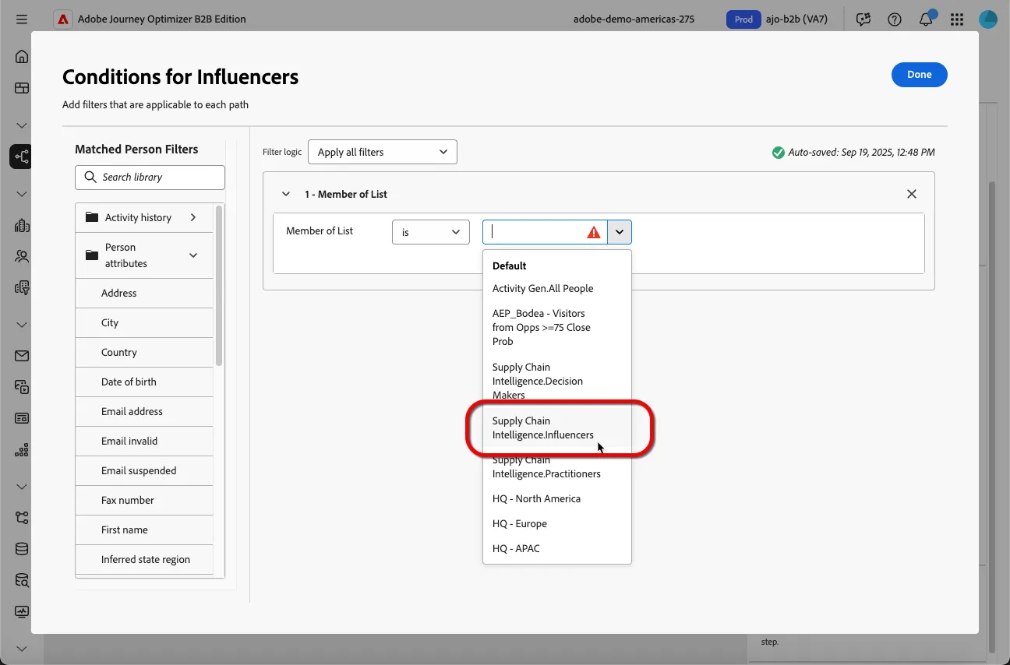This screenshot has width=1010, height=665.
Task: Open the stacked dots icon in sidebar
Action: (22, 449)
